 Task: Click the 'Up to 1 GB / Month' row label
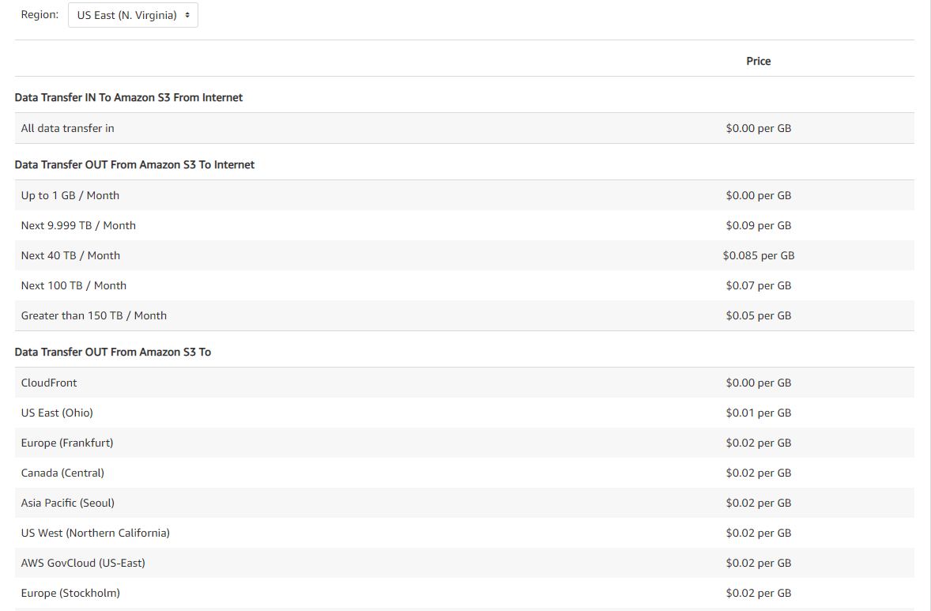tap(70, 195)
